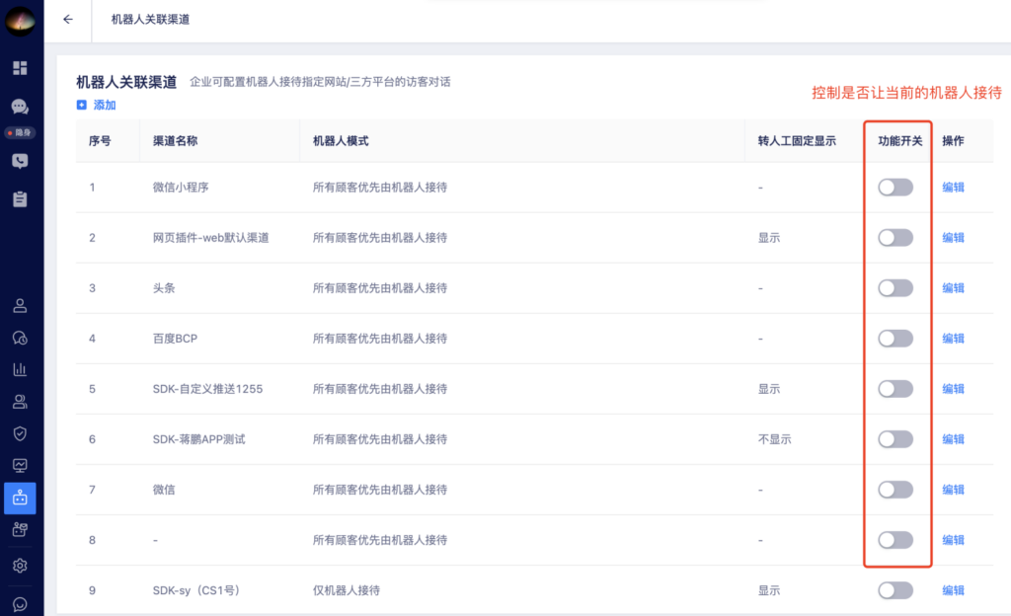
Task: Toggle the switch for 微信小程序 channel
Action: [895, 188]
